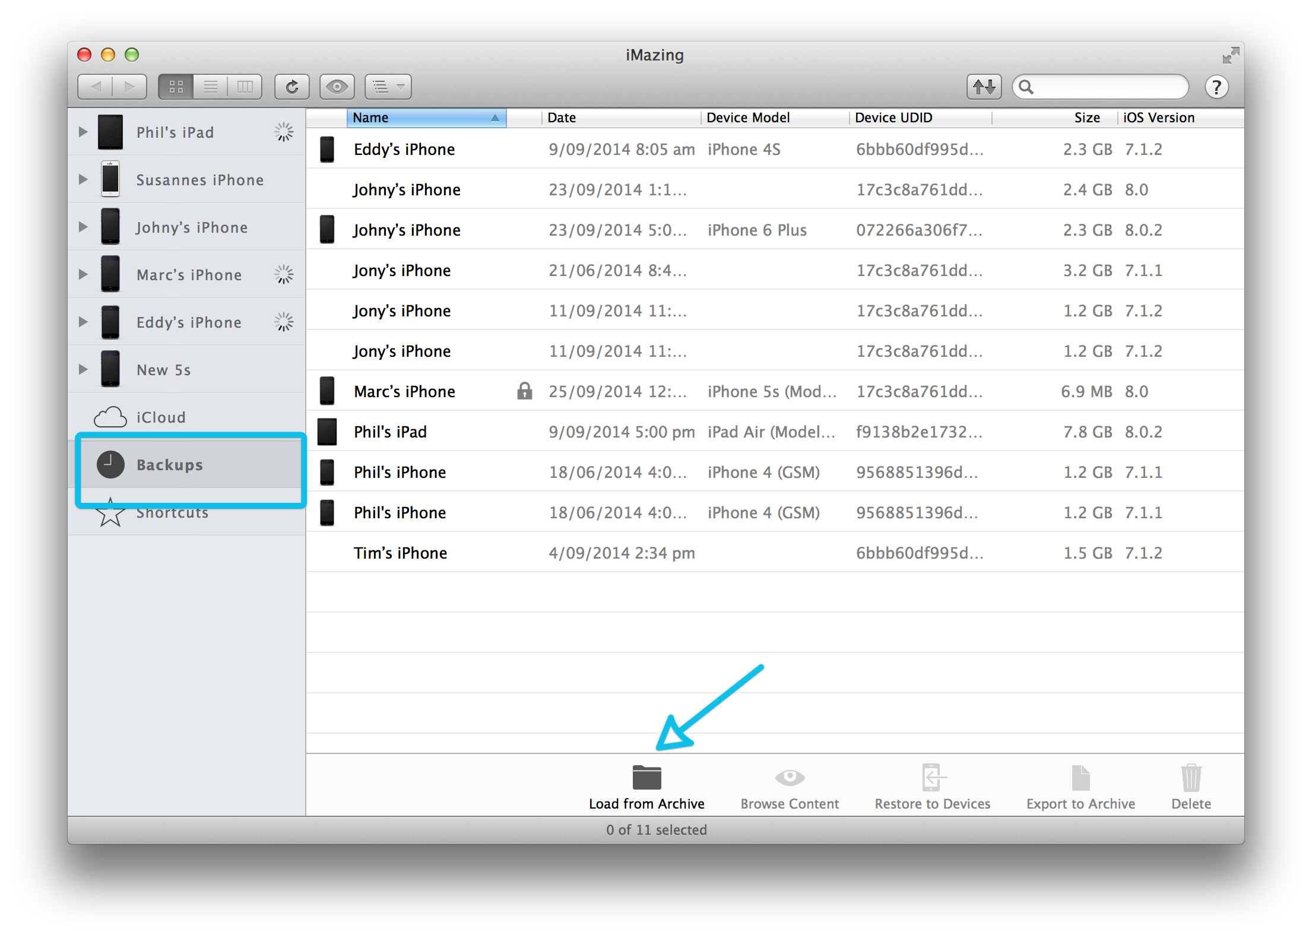Open the iCloud cloud icon in sidebar
This screenshot has height=938, width=1312.
[110, 417]
